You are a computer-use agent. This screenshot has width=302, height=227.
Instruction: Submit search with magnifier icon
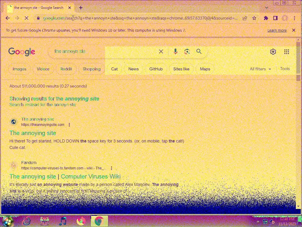(x=199, y=51)
